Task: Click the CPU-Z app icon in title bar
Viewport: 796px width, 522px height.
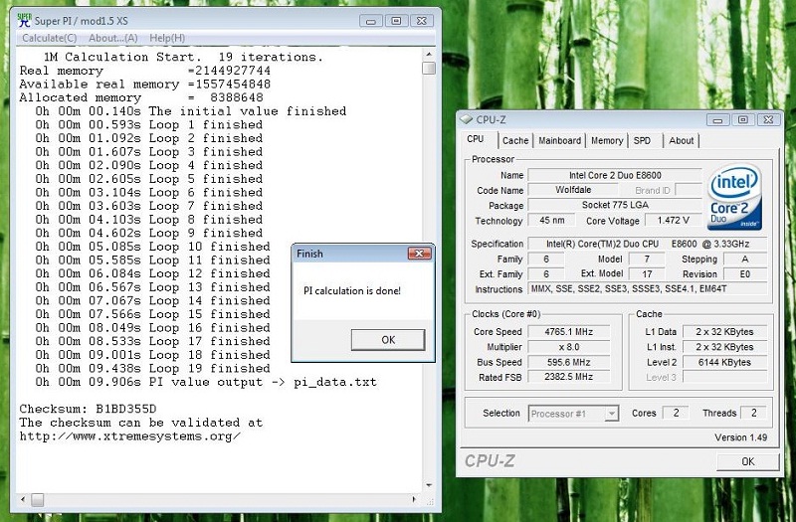Action: pyautogui.click(x=466, y=119)
